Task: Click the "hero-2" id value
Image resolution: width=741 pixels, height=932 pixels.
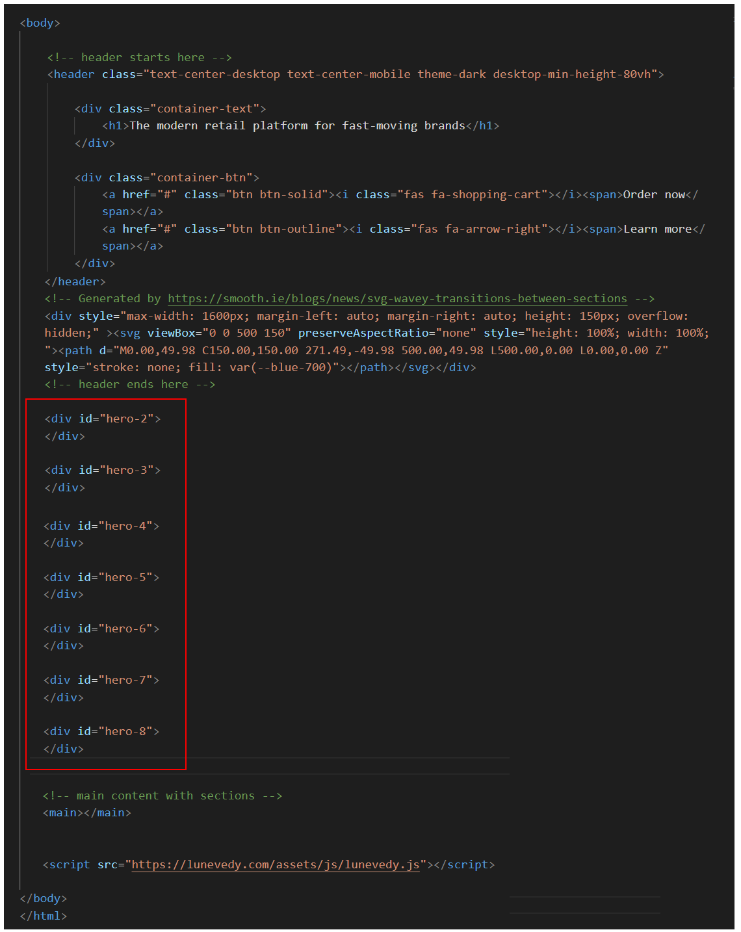Action: 130,419
